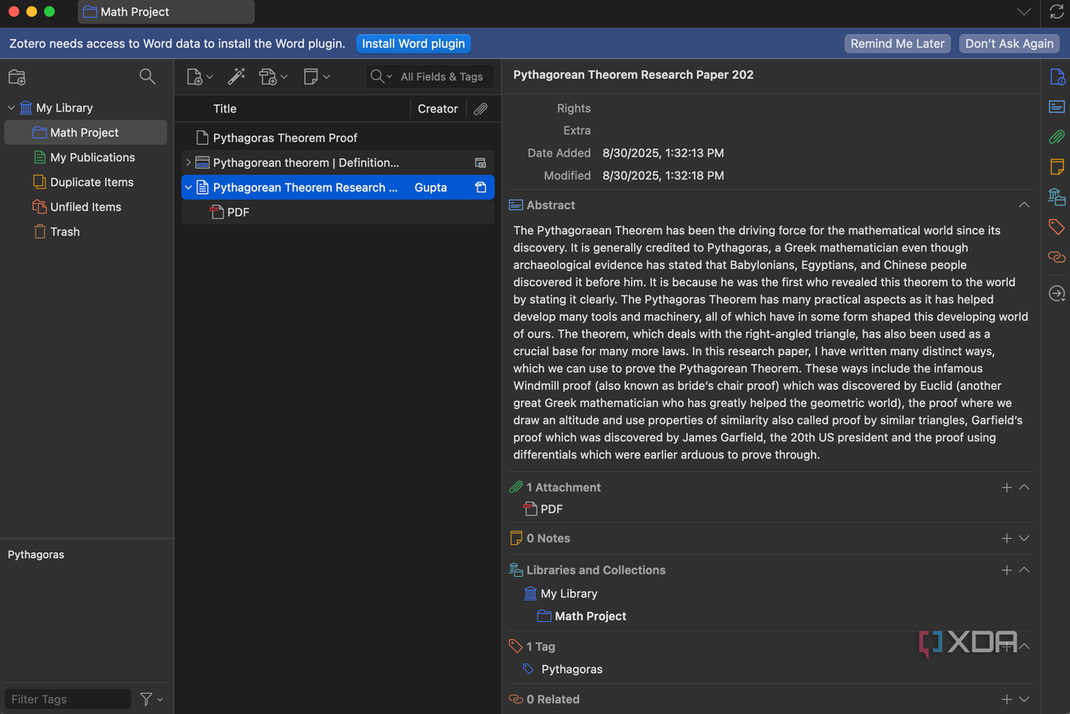Click item title Pythagorean Theorem Research Paper 202
The height and width of the screenshot is (714, 1070).
(x=633, y=74)
